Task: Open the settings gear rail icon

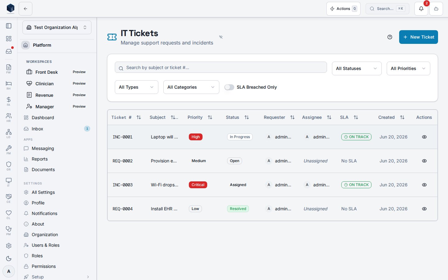Action: tap(9, 246)
